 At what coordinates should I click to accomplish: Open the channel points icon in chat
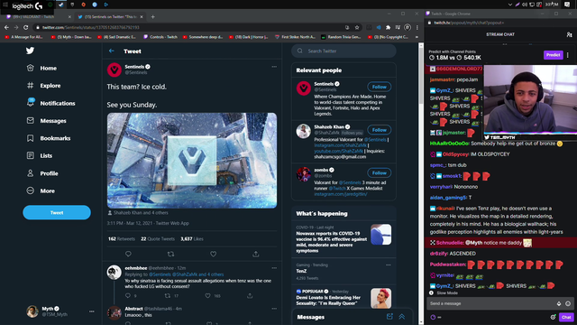coord(433,317)
